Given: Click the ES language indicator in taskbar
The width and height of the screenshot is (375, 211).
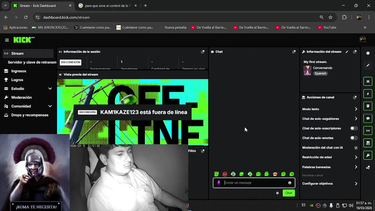Looking at the screenshot, I should point(304,205).
